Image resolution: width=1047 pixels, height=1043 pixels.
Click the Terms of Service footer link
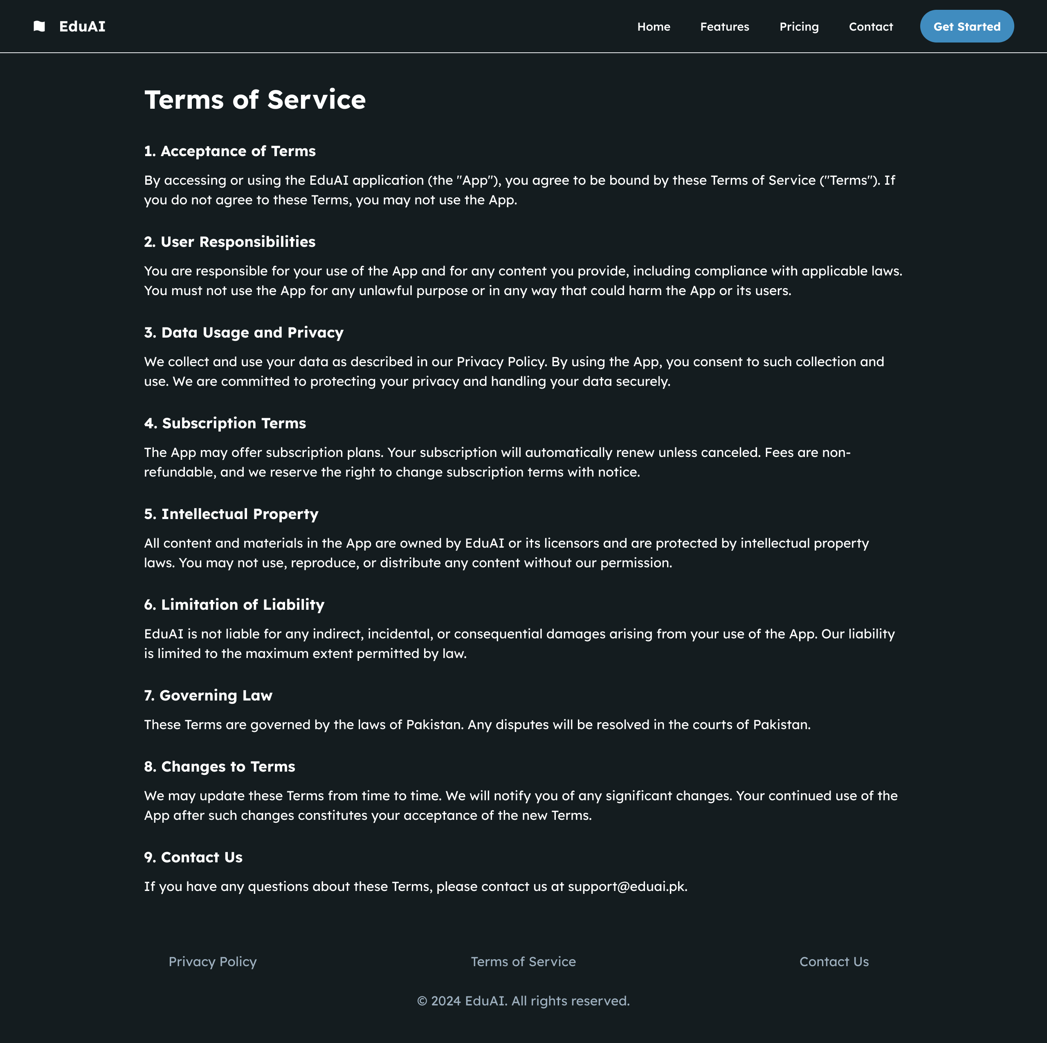click(x=523, y=962)
